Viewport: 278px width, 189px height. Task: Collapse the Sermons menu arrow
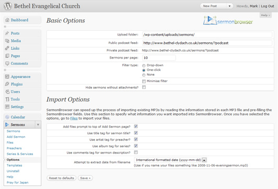point(38,125)
